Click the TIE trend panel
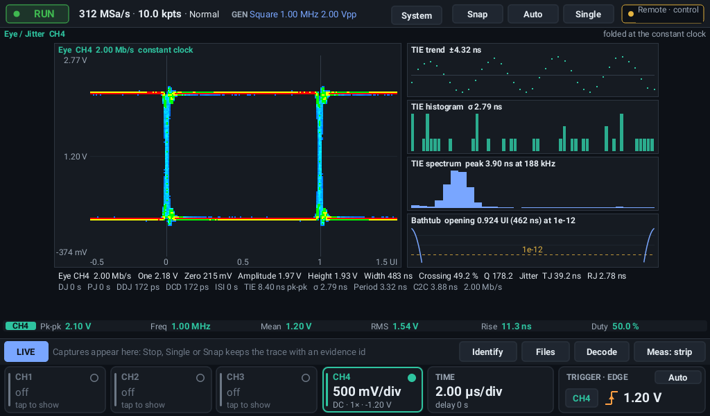710x416 pixels. [x=532, y=70]
